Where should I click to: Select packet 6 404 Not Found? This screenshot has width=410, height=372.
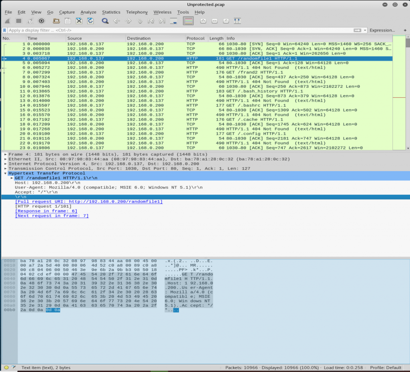(197, 67)
